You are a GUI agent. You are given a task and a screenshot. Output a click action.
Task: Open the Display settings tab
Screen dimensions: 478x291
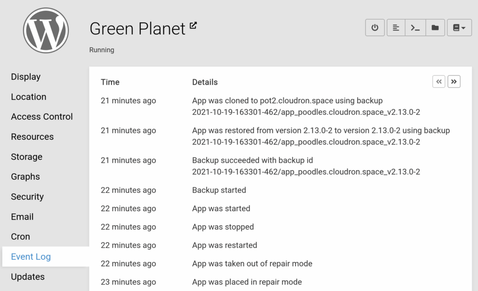click(26, 77)
